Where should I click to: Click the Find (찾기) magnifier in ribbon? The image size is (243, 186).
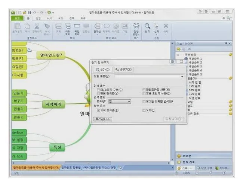147,26
